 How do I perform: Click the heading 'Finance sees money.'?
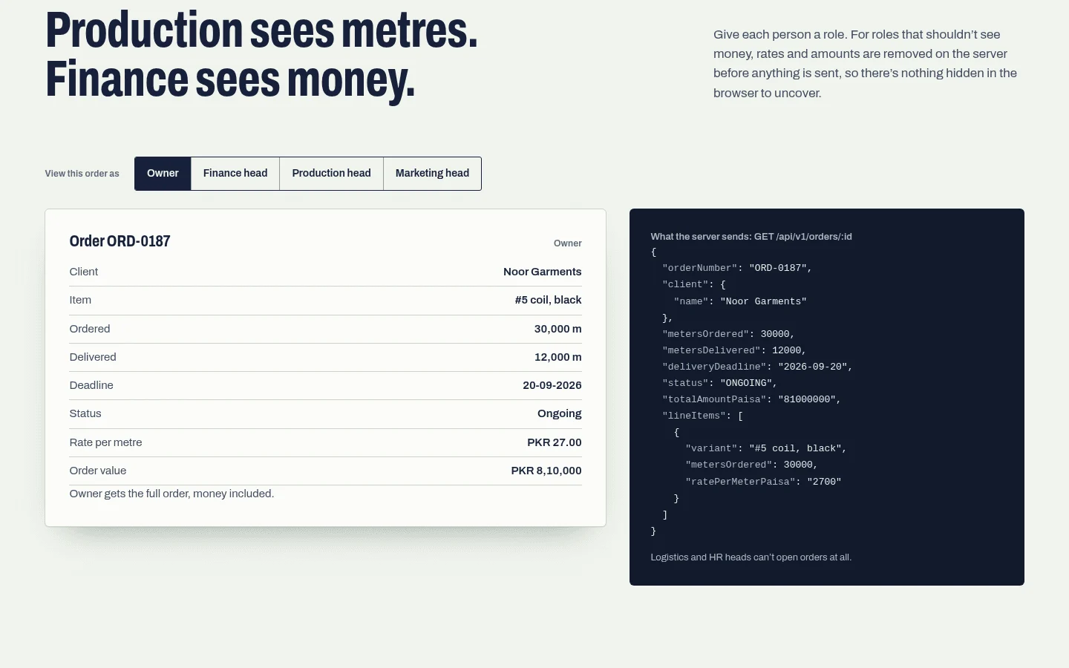click(230, 79)
